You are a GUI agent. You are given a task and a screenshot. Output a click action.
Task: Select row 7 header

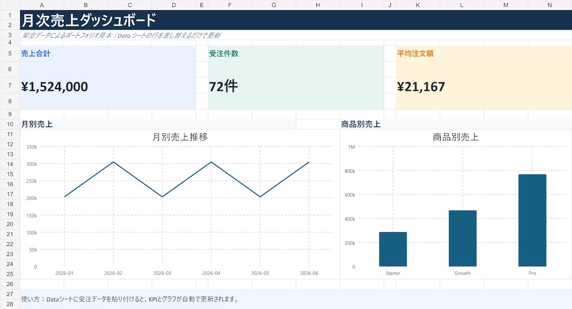point(10,85)
